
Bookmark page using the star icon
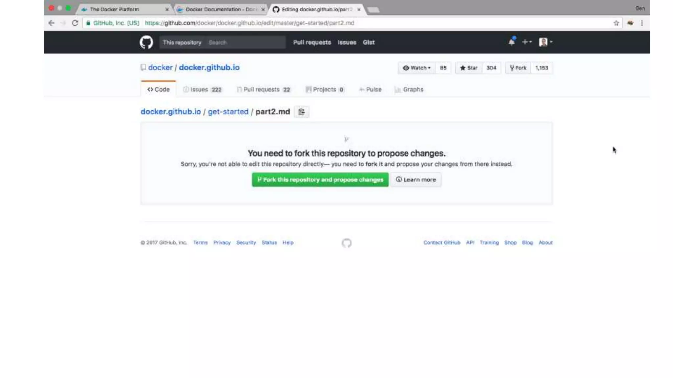[x=616, y=23]
